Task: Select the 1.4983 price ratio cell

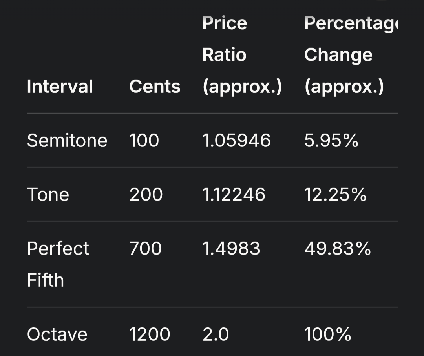Action: point(231,248)
